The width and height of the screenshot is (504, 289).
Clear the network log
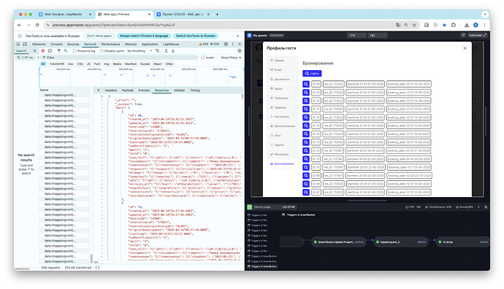50,51
